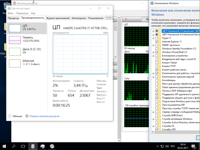Click the Компоненты Windows title bar icon

152,3
